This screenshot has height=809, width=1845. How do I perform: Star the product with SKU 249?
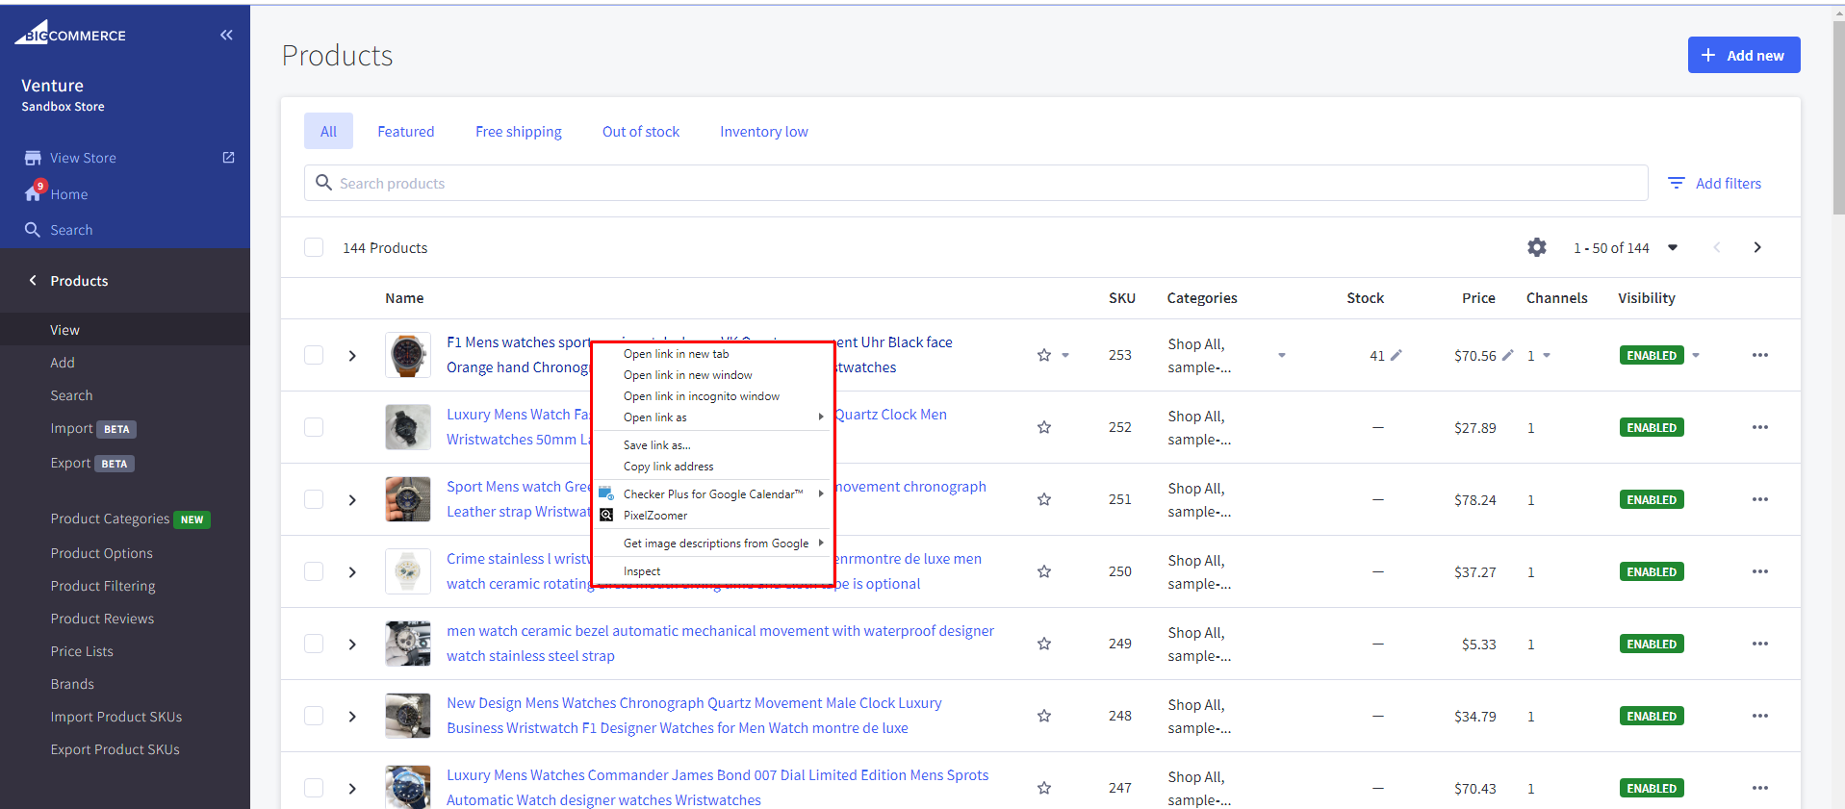point(1044,644)
